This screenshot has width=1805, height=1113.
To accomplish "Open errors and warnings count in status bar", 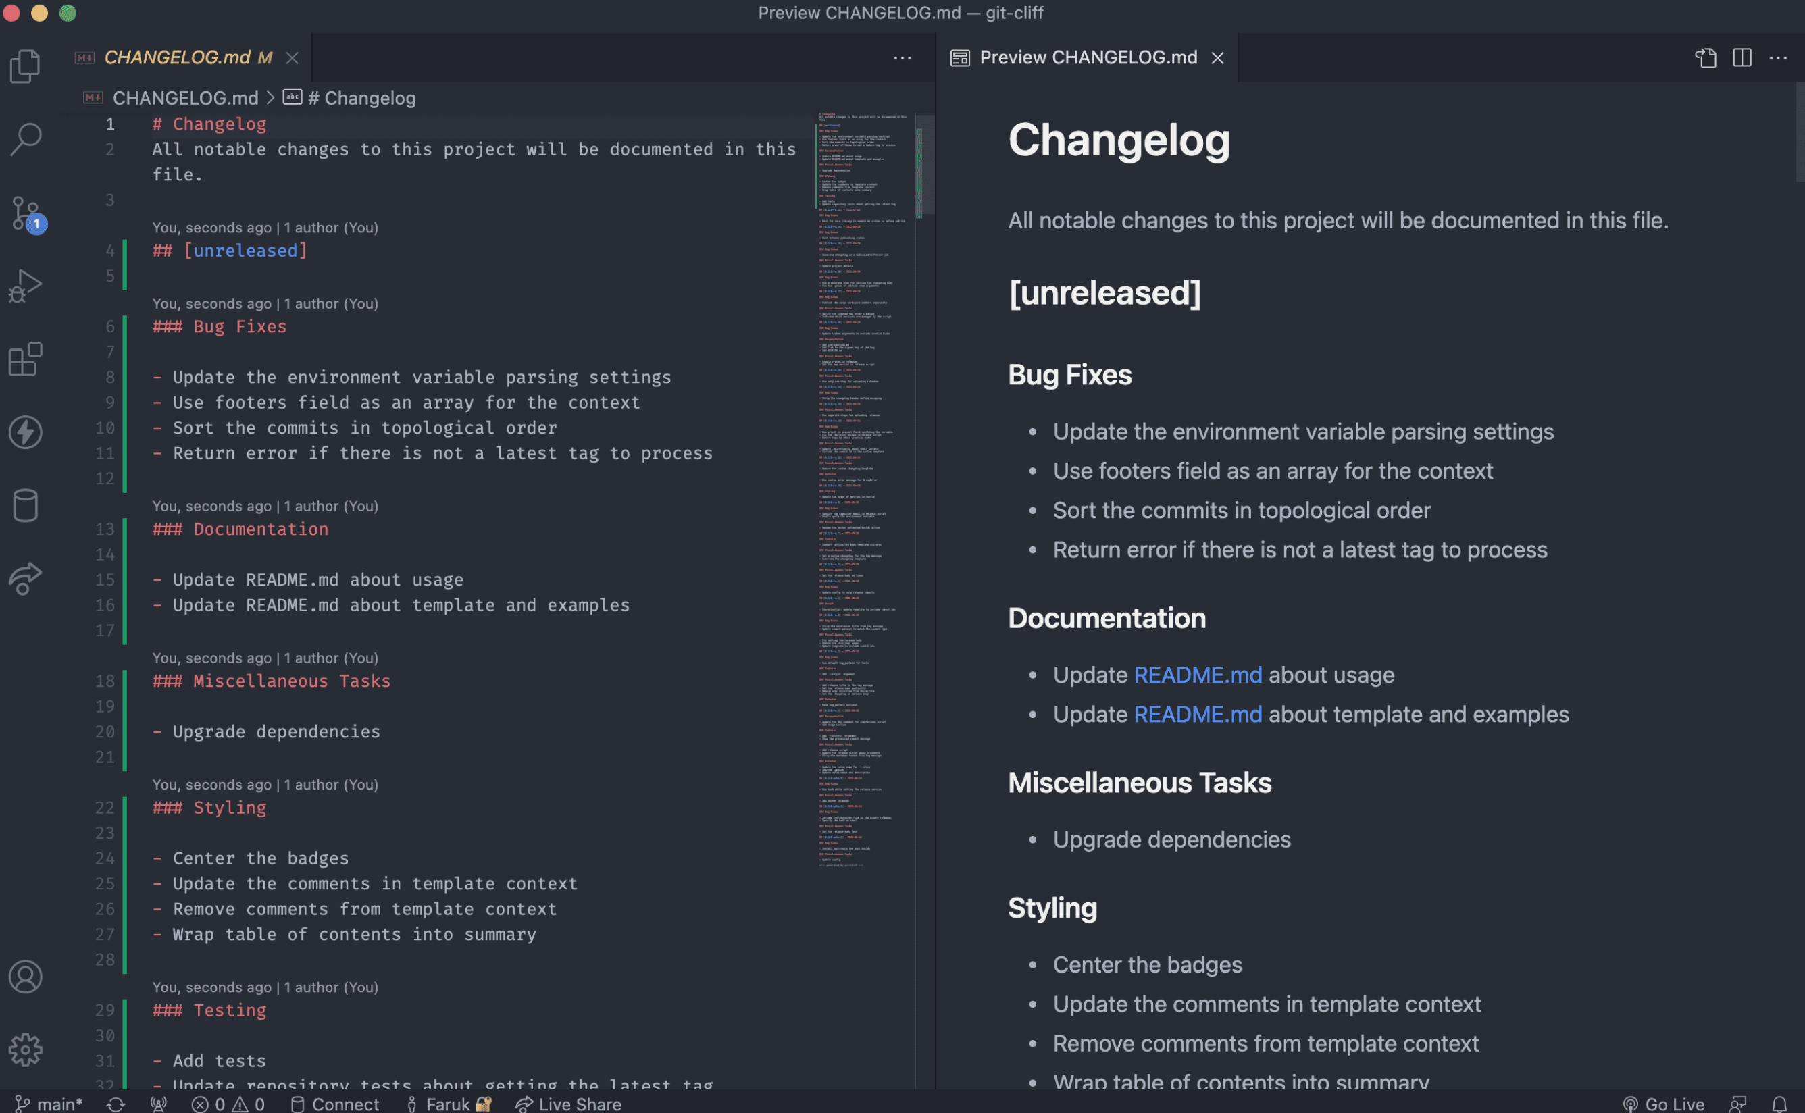I will pos(228,1104).
